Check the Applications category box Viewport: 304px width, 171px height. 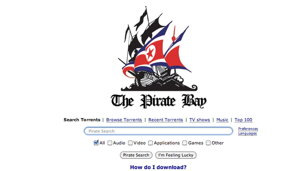[x=150, y=143]
